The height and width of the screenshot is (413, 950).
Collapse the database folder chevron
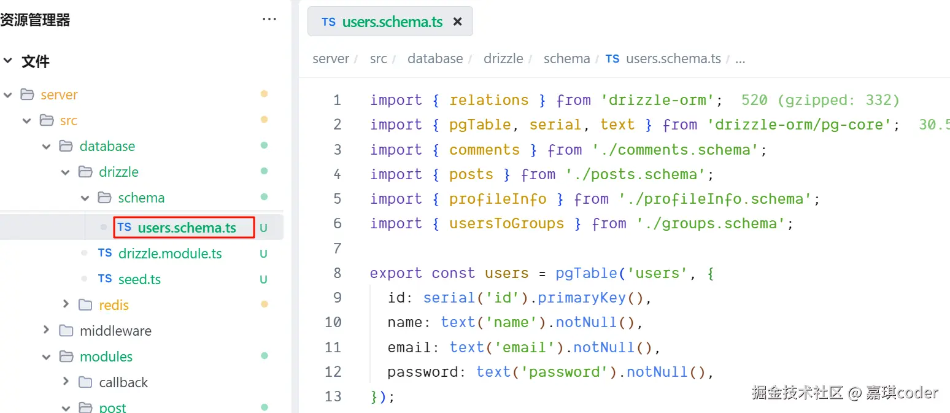tap(47, 146)
